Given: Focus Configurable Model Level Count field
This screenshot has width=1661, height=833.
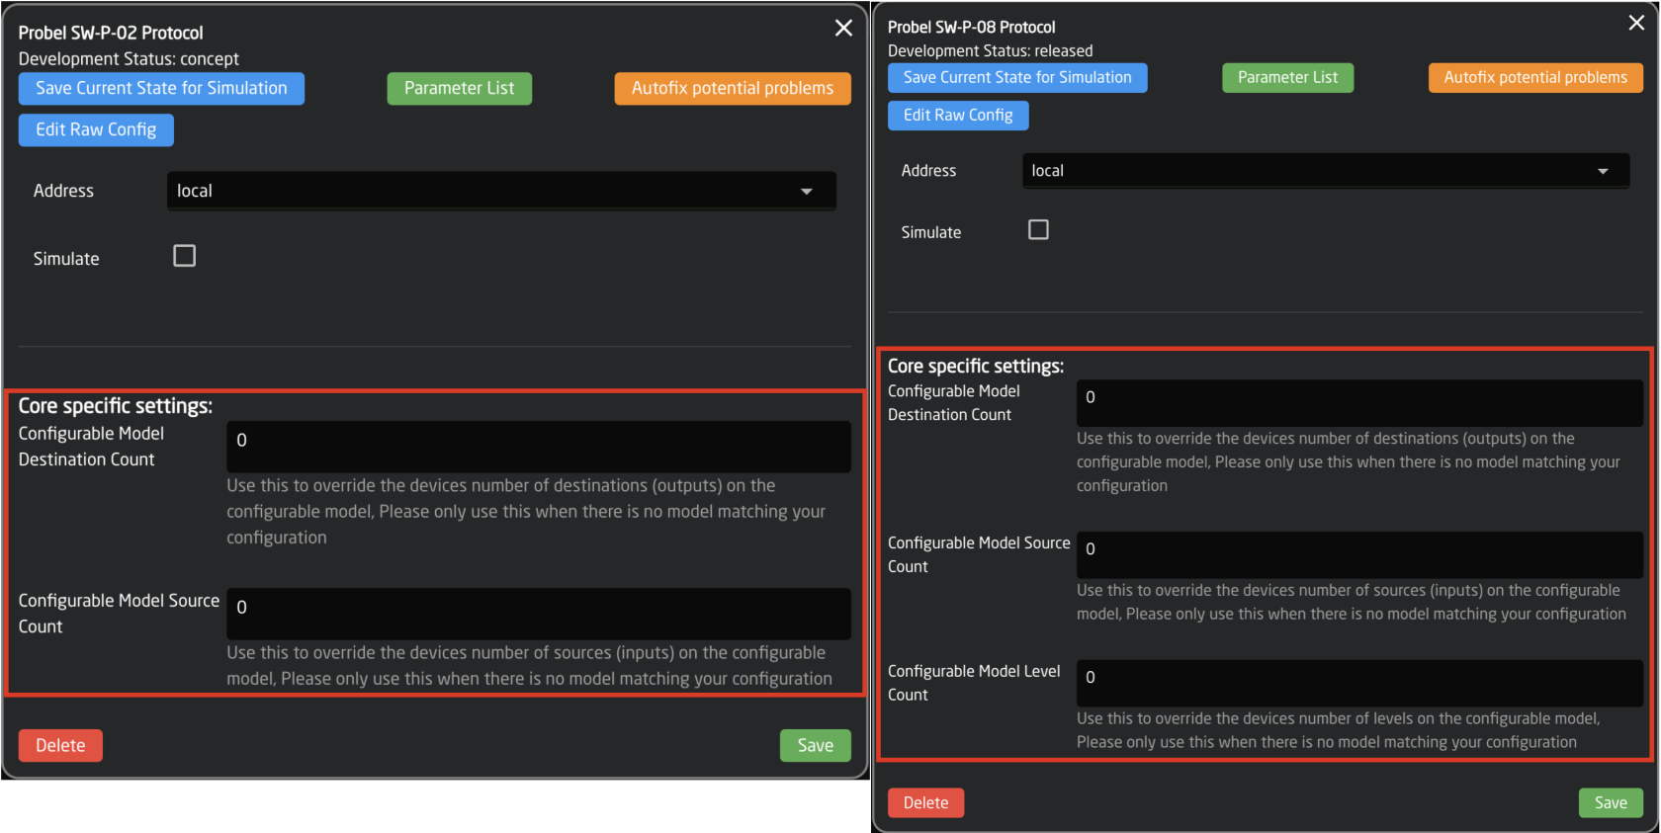Looking at the screenshot, I should click(1359, 684).
